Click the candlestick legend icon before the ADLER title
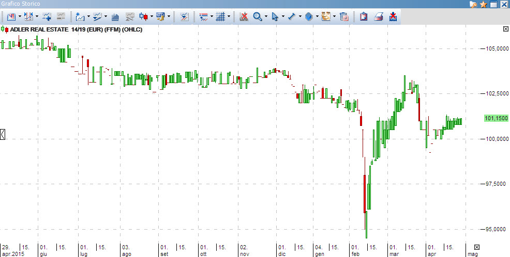510x257 pixels. (x=5, y=29)
